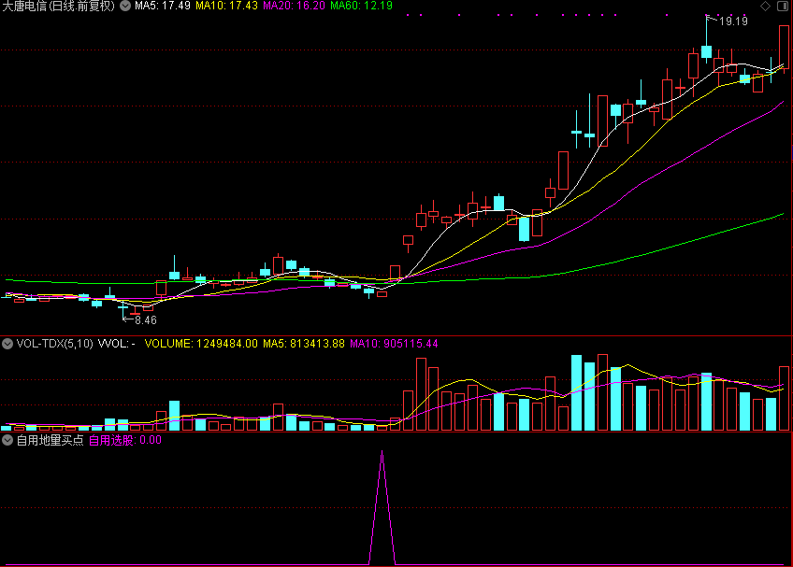Click the 8.46 low price marker
The image size is (793, 567).
pyautogui.click(x=145, y=319)
